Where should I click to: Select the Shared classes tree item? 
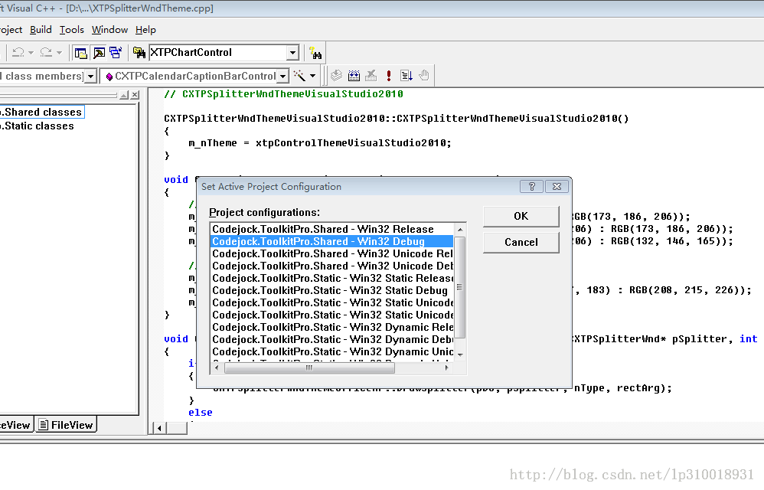42,112
